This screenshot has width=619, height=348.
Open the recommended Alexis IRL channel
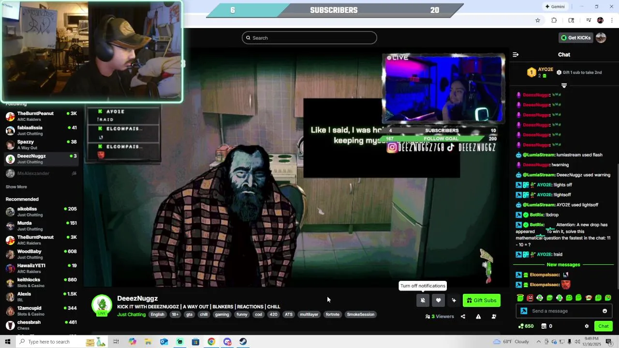coord(41,297)
